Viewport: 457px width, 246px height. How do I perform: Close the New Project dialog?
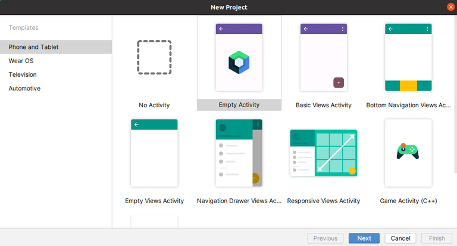(x=450, y=7)
